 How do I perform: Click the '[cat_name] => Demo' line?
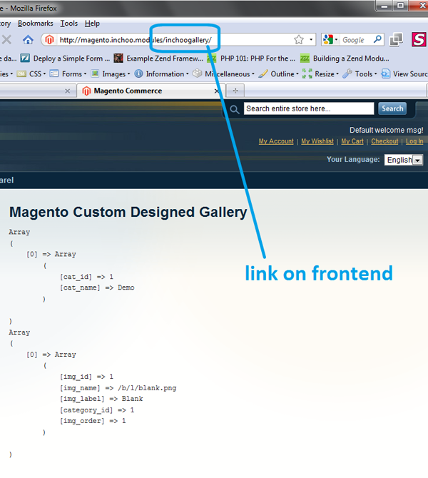click(97, 288)
